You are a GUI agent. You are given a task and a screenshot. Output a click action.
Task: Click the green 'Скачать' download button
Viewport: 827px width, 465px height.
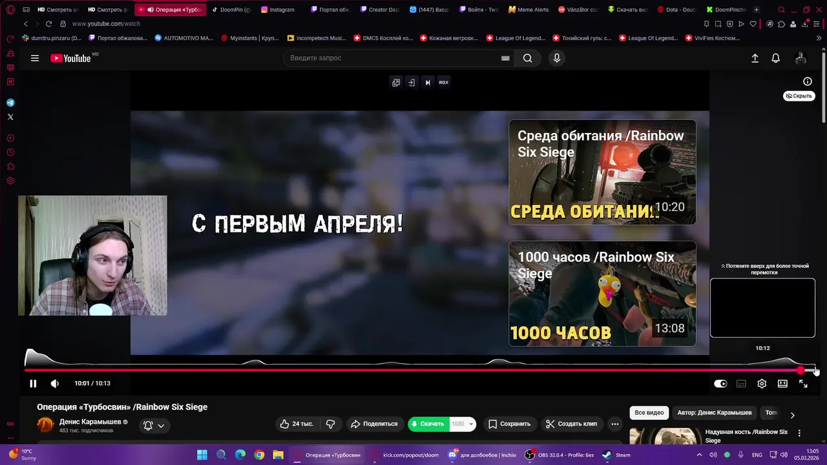coord(428,424)
